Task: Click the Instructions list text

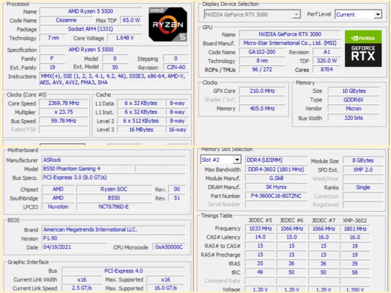Action: [x=114, y=80]
